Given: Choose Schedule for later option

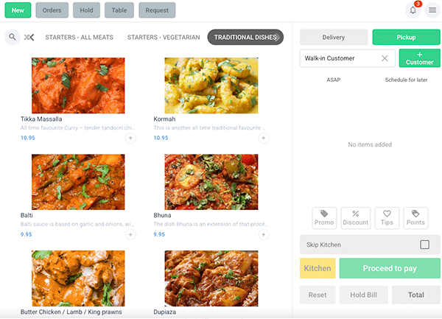Looking at the screenshot, I should coord(407,80).
